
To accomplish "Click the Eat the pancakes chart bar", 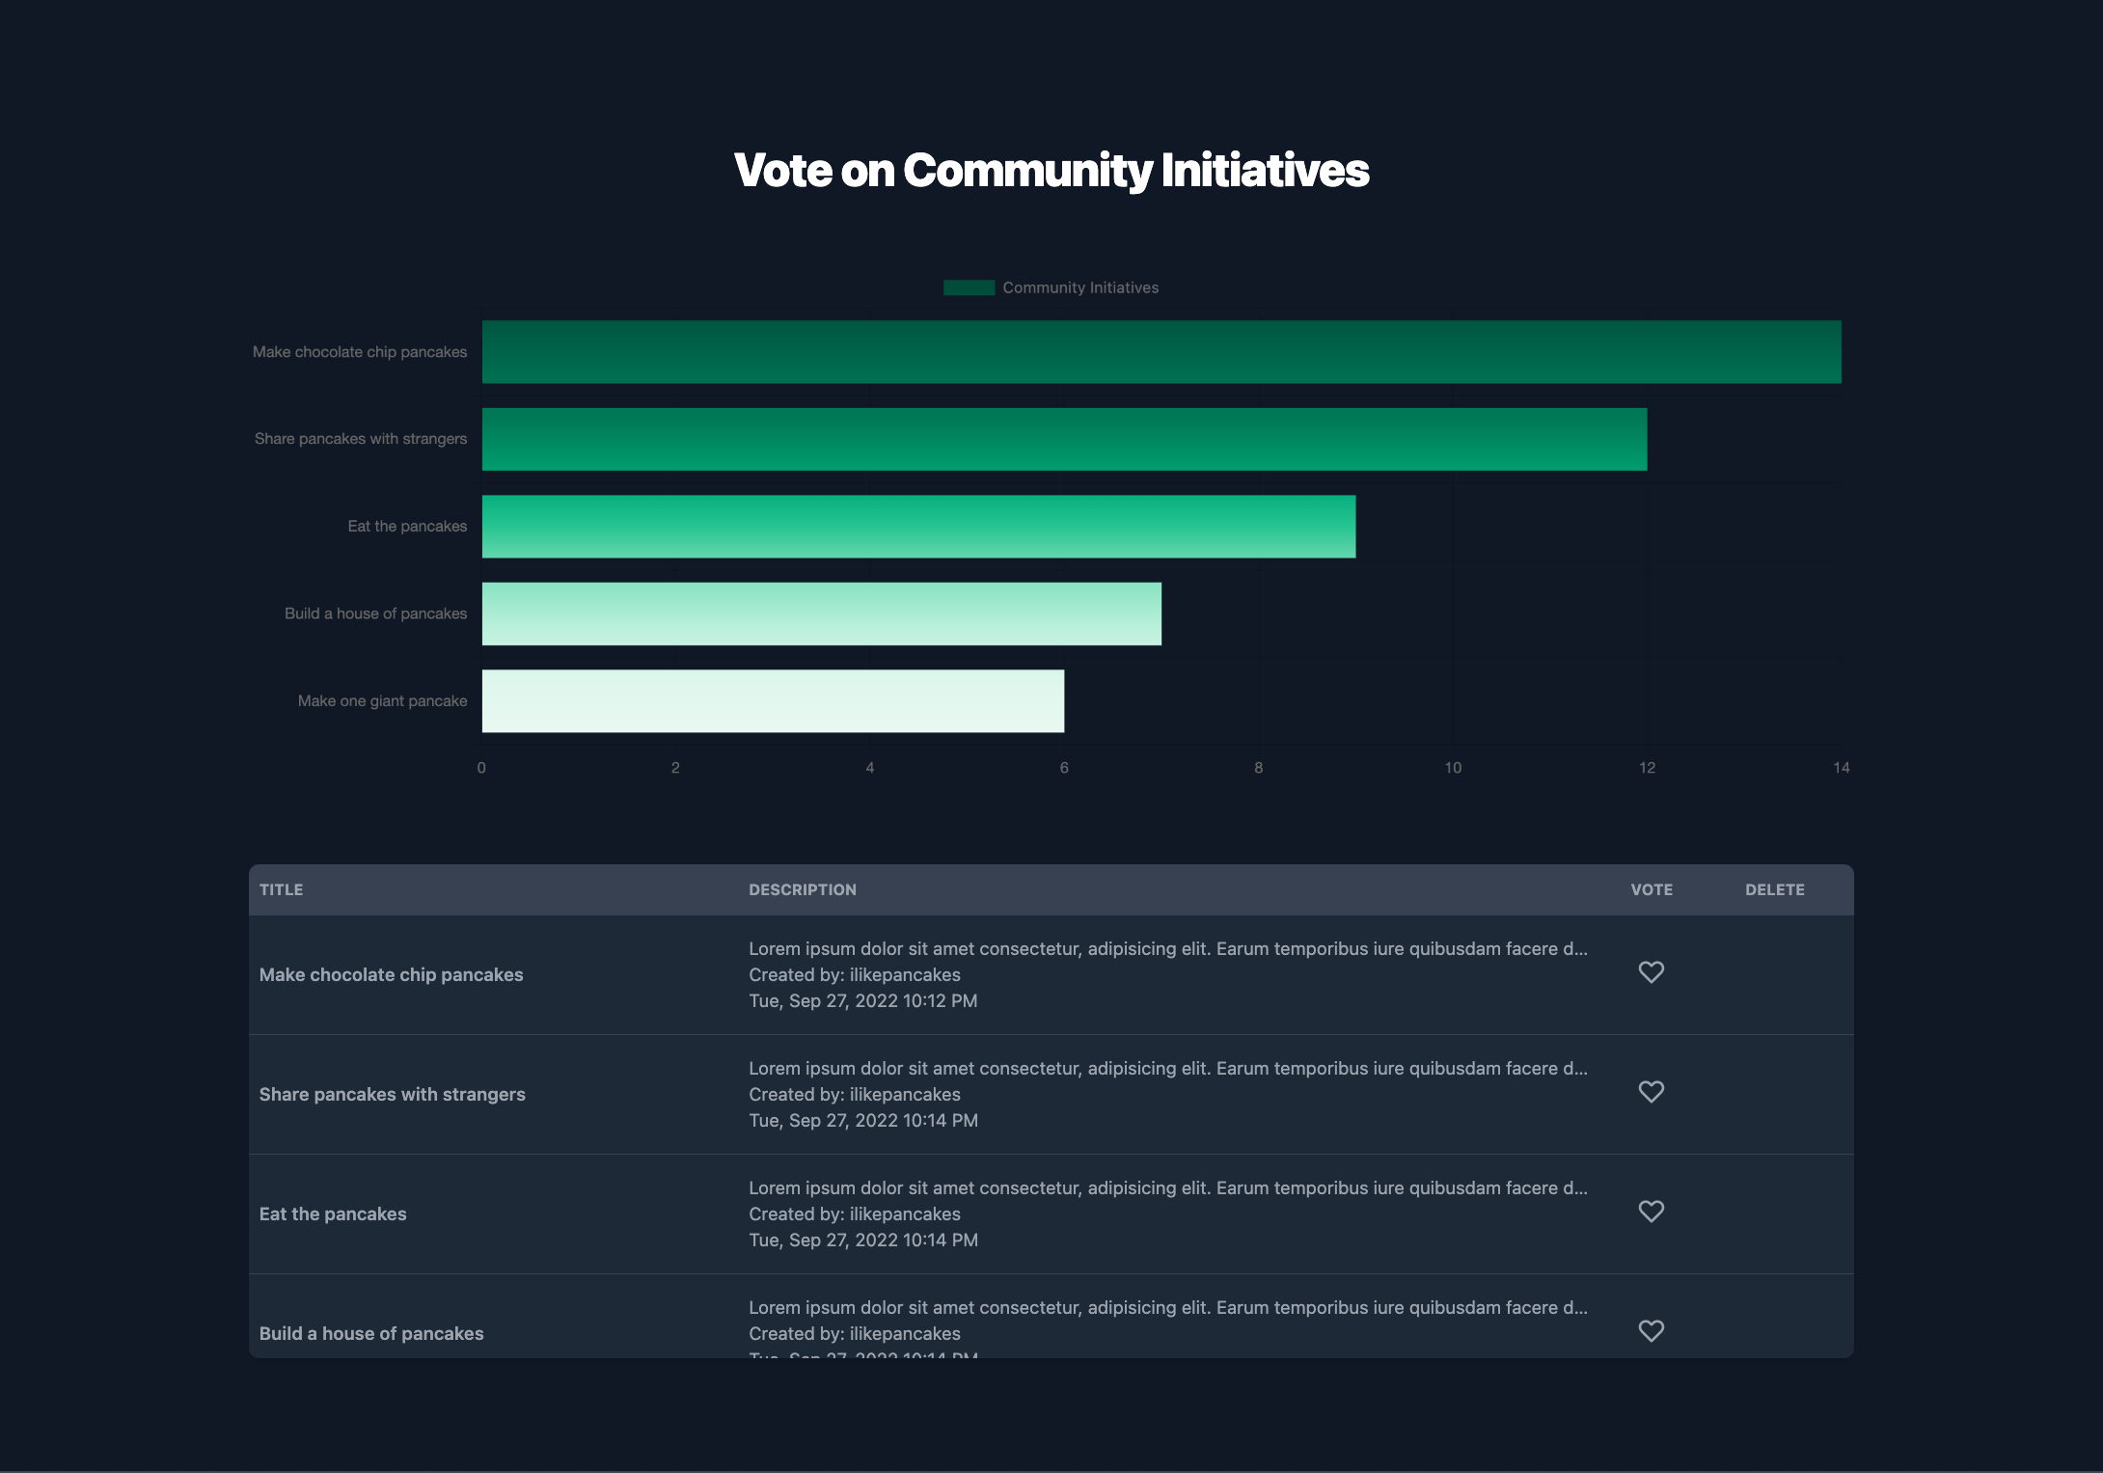I will point(917,527).
